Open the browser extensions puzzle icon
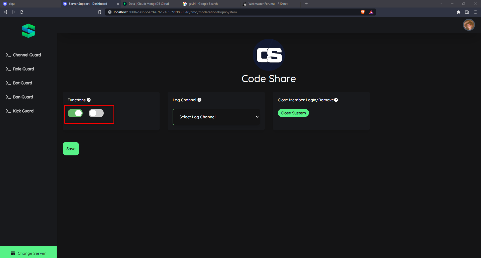This screenshot has height=258, width=481. [458, 12]
